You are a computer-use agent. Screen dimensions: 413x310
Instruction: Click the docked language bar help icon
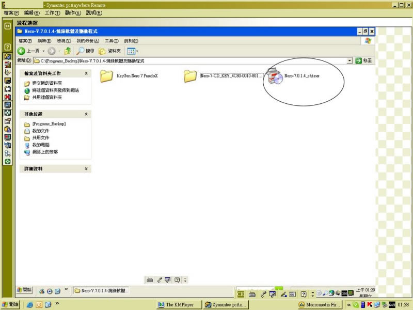pyautogui.click(x=304, y=294)
